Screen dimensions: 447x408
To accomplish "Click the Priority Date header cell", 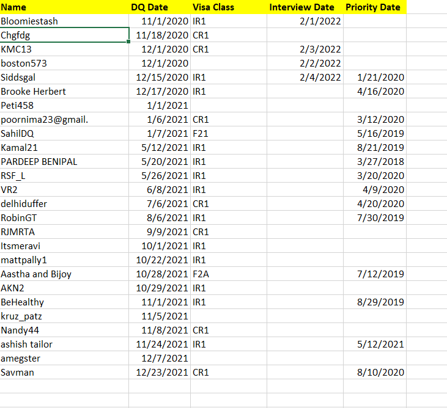I will point(375,7).
